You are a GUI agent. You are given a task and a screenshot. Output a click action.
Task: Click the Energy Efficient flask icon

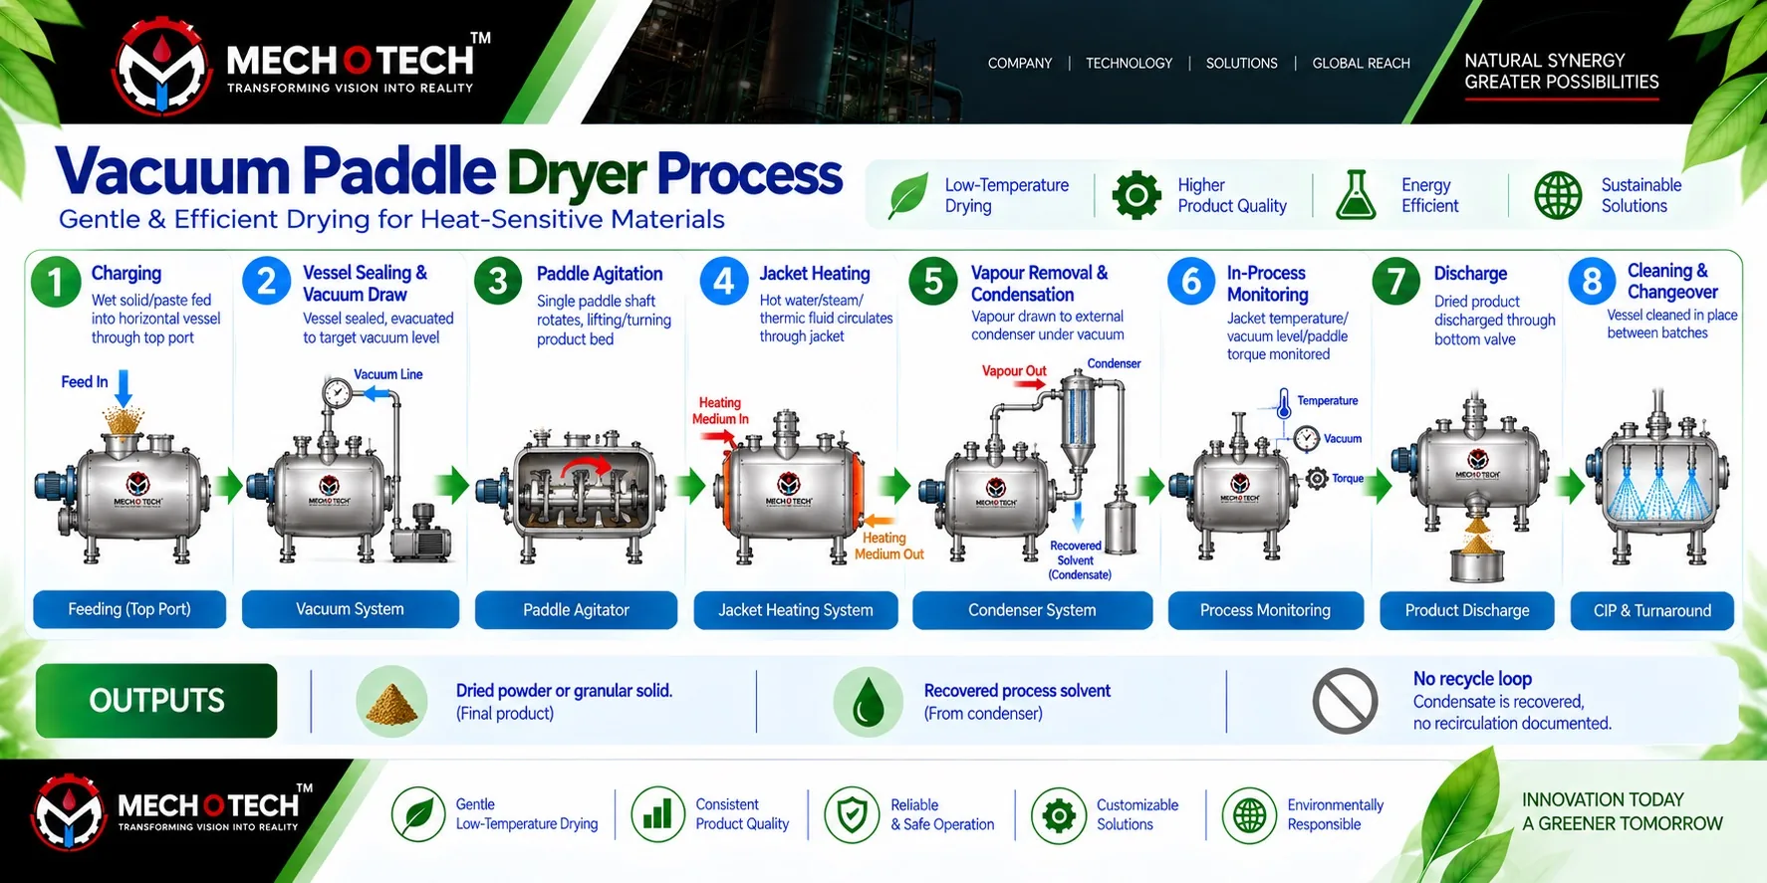pos(1356,194)
